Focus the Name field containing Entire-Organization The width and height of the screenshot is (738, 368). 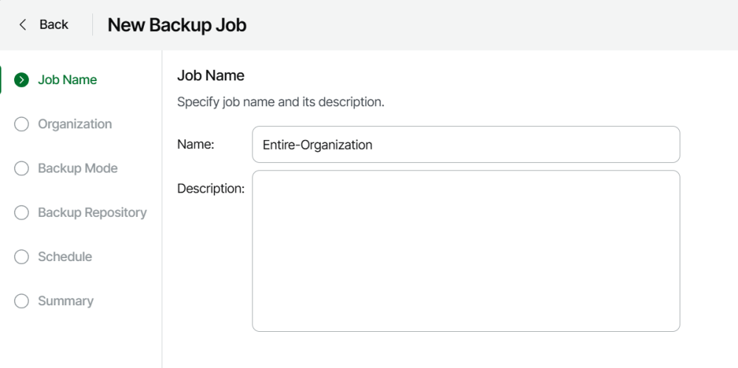coord(465,145)
